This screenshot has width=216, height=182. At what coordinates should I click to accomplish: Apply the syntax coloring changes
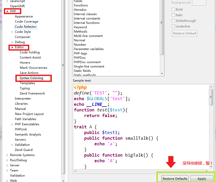tap(202, 179)
